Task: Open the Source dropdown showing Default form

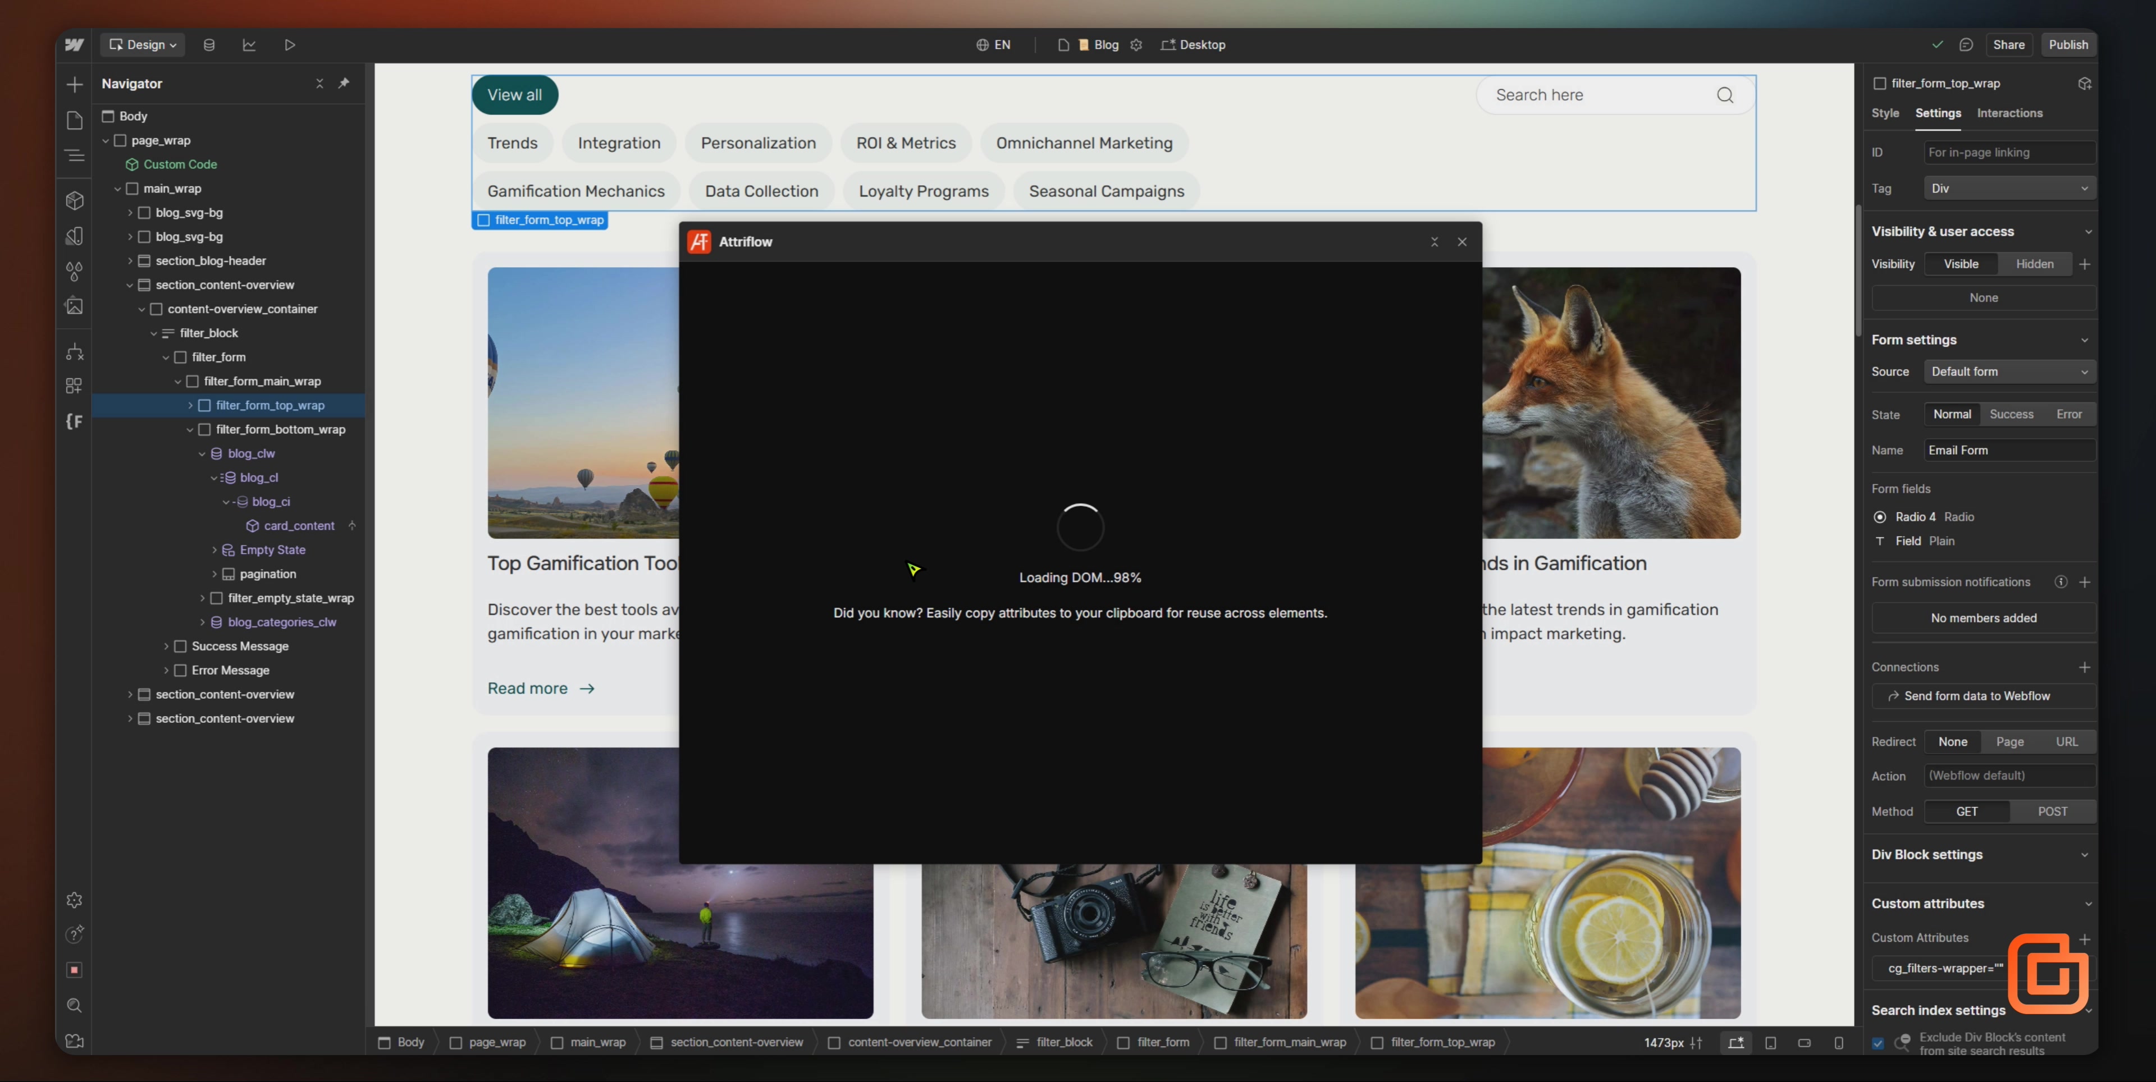Action: 2009,372
